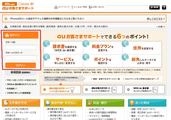Switch to auお客さまサポートでできる6つのポイント tab

[61, 90]
